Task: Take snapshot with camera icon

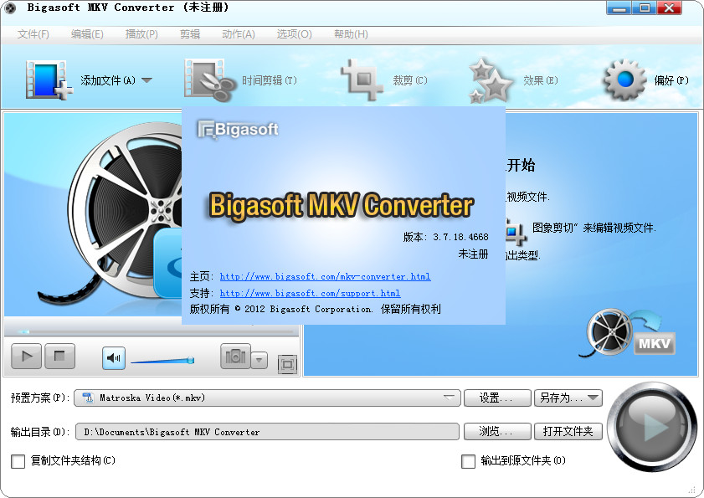Action: pos(235,357)
